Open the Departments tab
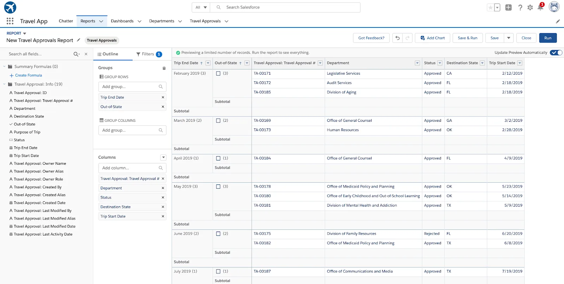The image size is (564, 284). (x=162, y=21)
